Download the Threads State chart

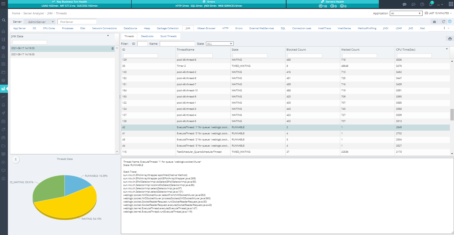[16, 159]
